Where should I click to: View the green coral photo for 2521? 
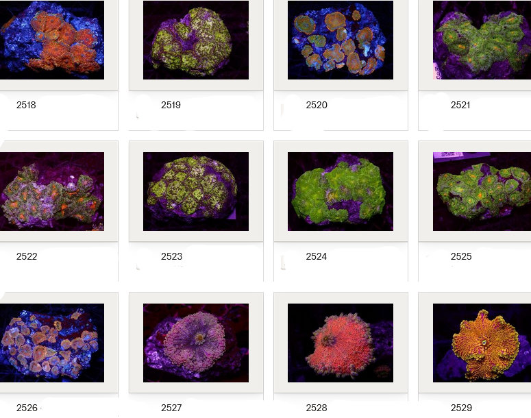click(482, 40)
